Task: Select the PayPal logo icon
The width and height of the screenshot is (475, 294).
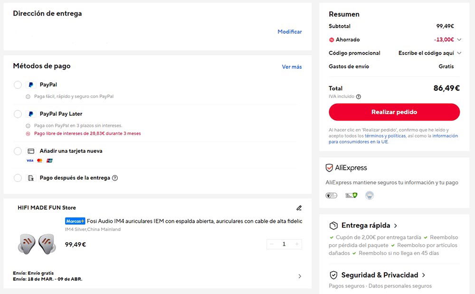Action: pyautogui.click(x=30, y=85)
